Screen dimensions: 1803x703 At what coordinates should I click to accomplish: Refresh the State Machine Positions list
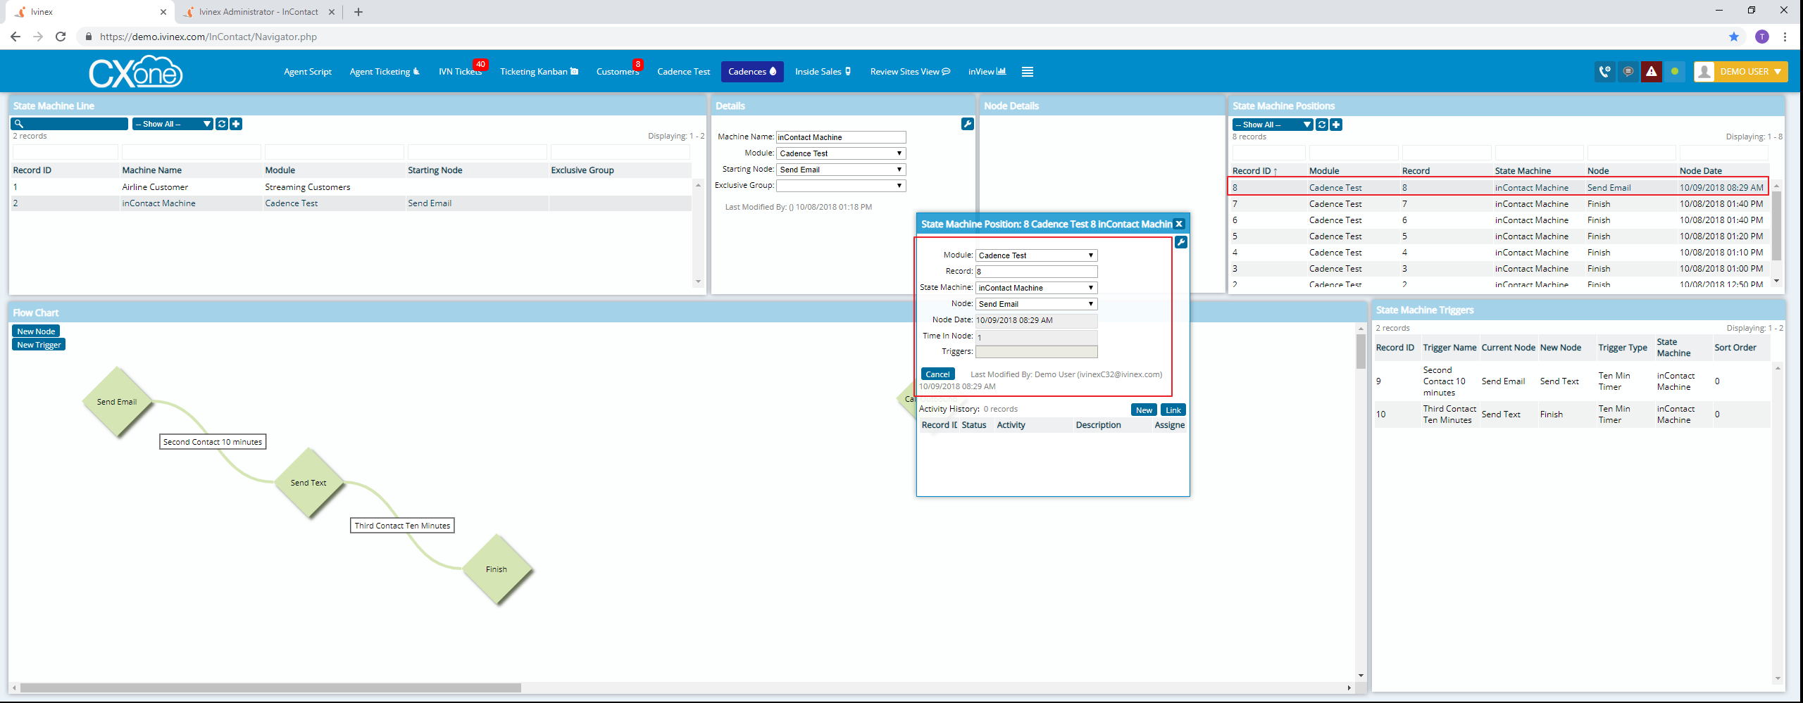tap(1322, 125)
